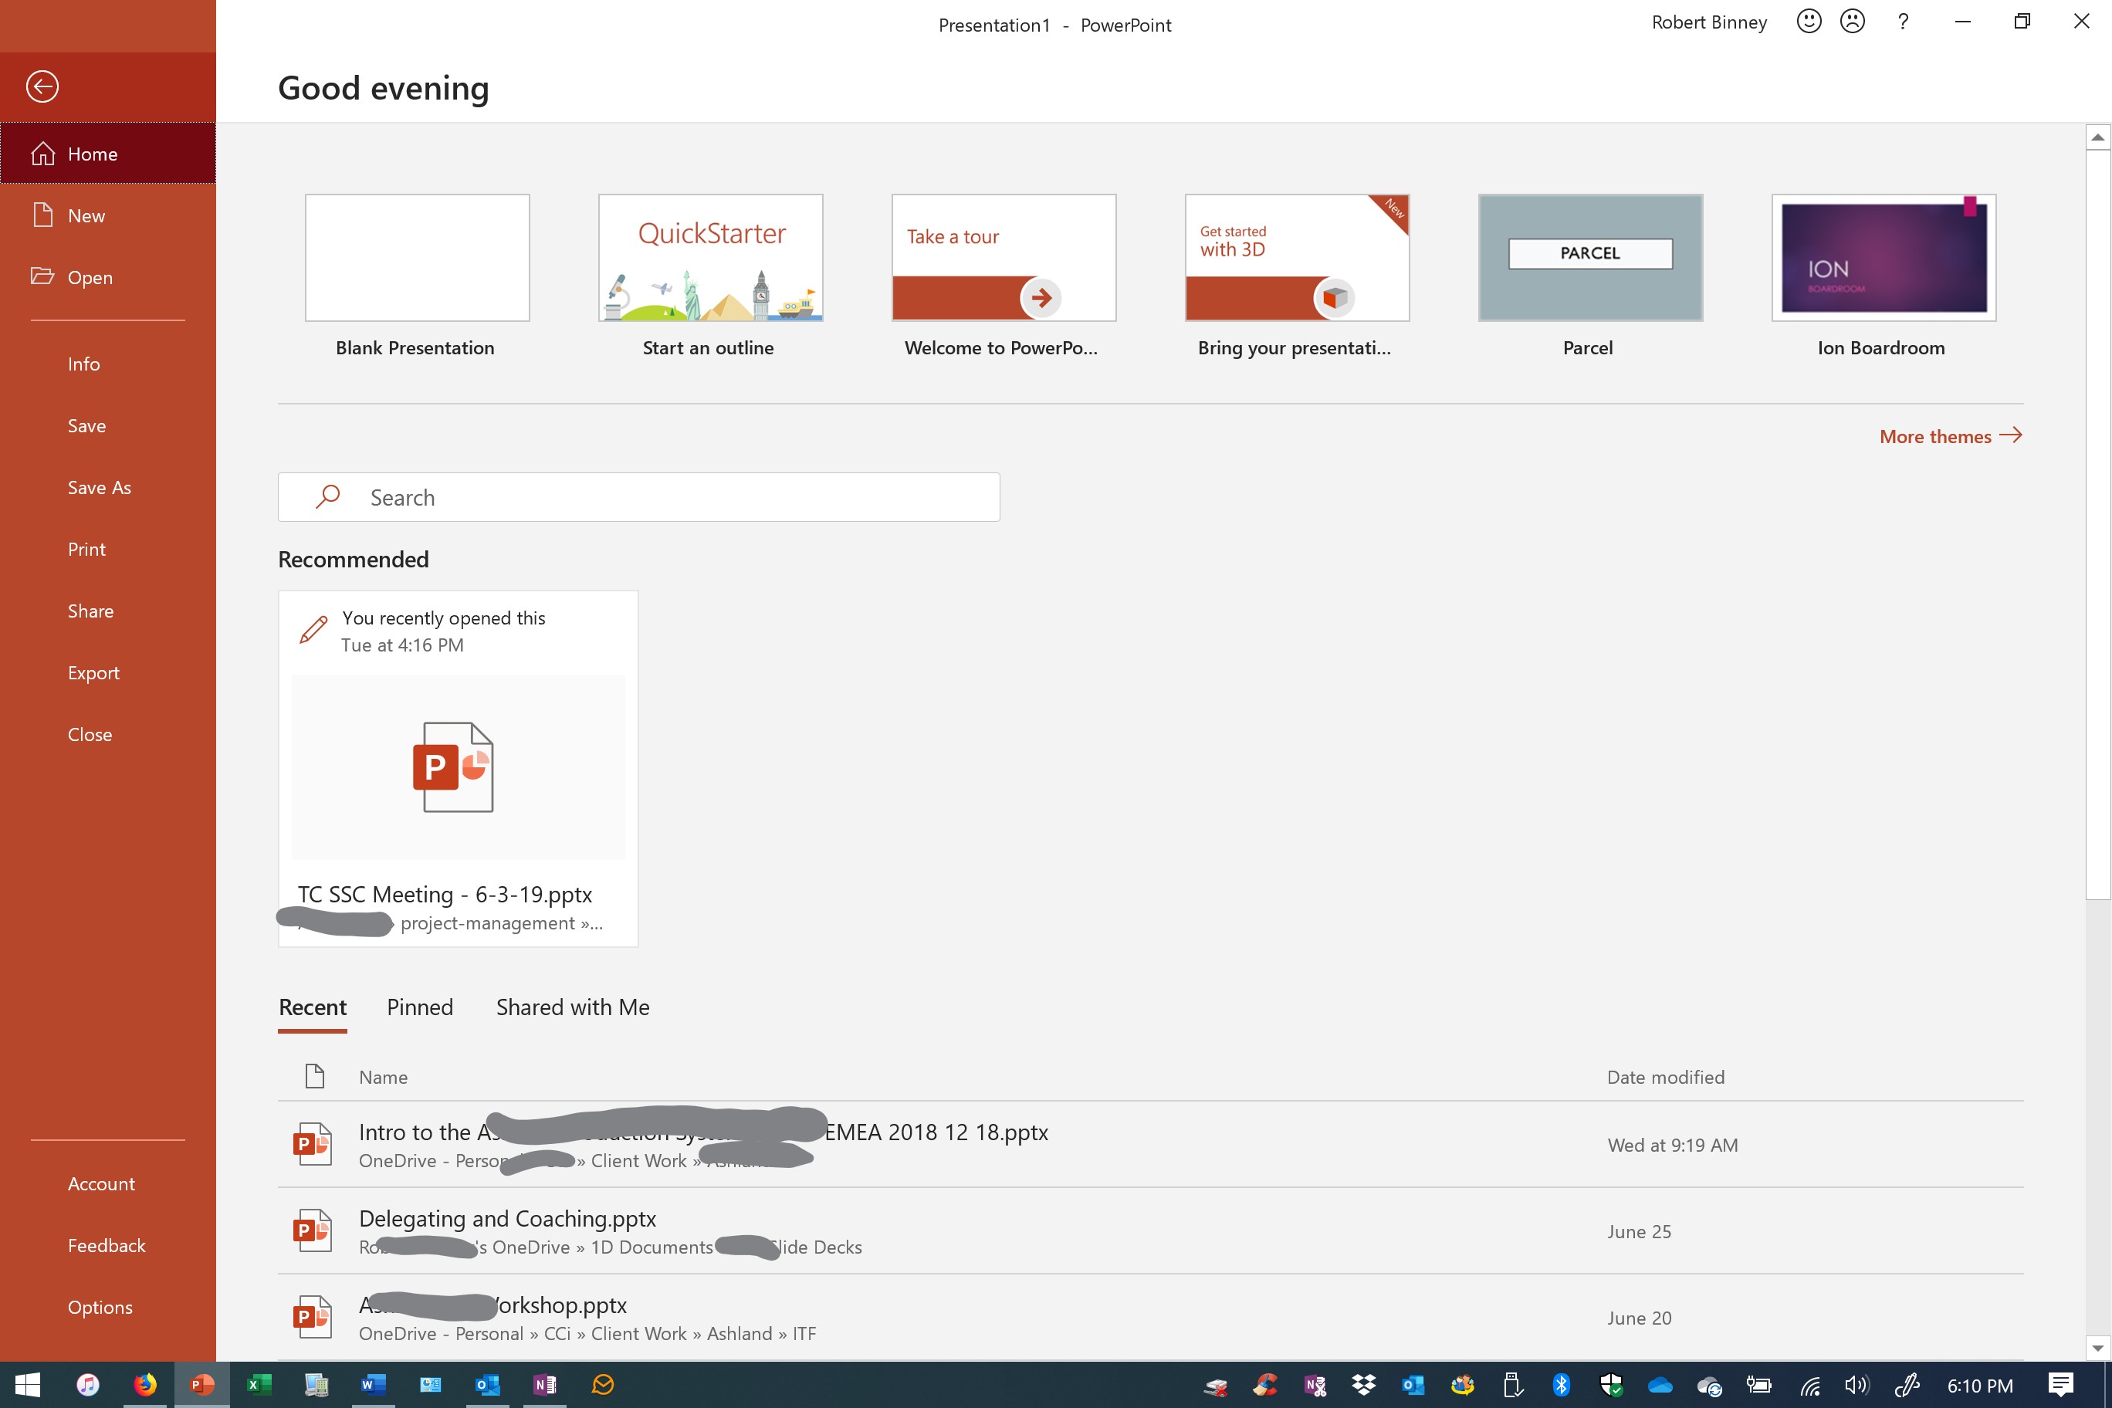Viewport: 2112px width, 1408px height.
Task: Select the Blank Presentation thumbnail
Action: tap(417, 258)
